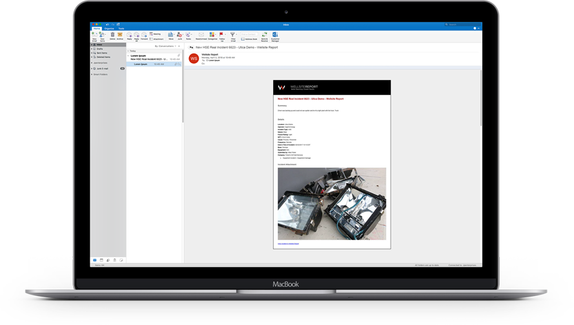Collapse the Today message group

128,51
